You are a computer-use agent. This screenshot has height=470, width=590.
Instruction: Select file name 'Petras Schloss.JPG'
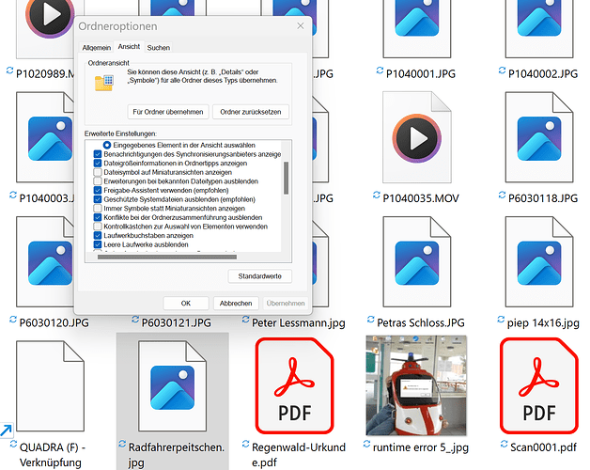click(421, 322)
